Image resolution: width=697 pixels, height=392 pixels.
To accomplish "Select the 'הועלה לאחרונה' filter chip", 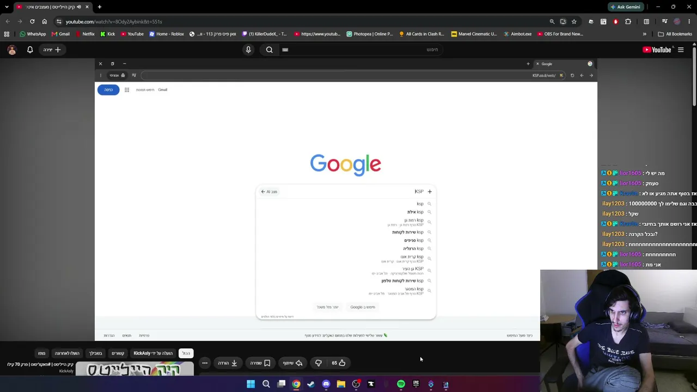I will point(67,353).
